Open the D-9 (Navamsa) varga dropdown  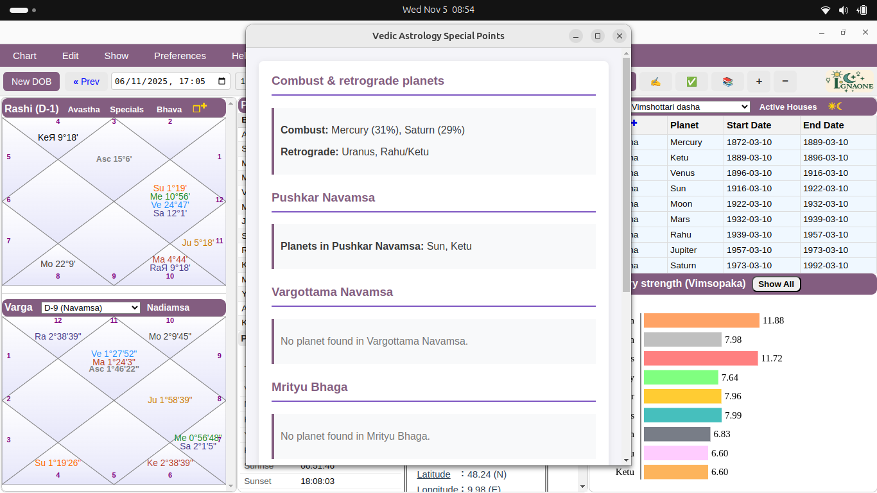click(90, 307)
